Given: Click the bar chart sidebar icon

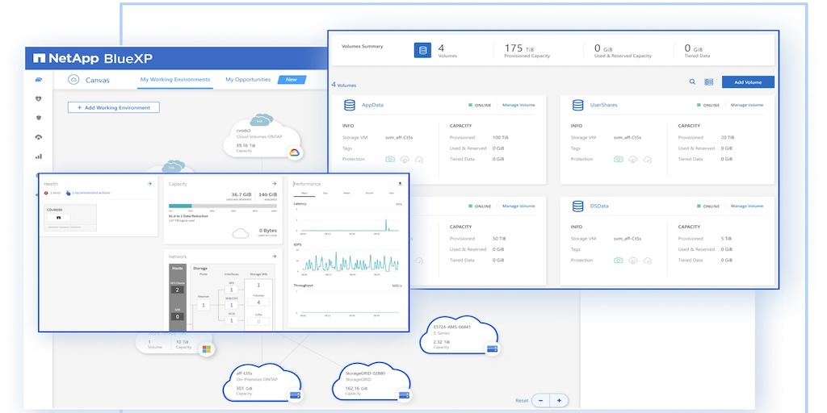Looking at the screenshot, I should (38, 156).
